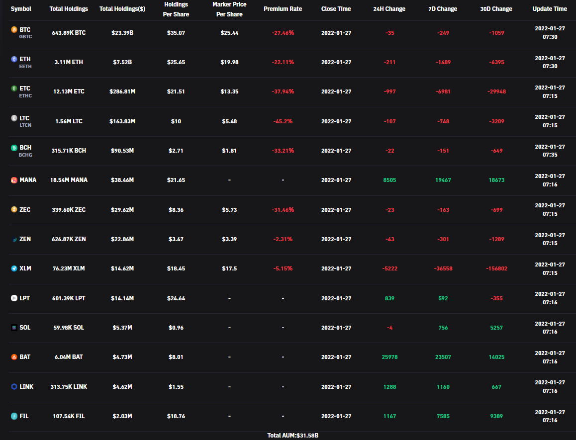This screenshot has height=440, width=576.
Task: Click the Update Time column header
Action: (x=550, y=9)
